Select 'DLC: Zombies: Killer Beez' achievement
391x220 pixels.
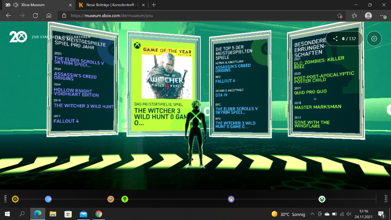[319, 62]
